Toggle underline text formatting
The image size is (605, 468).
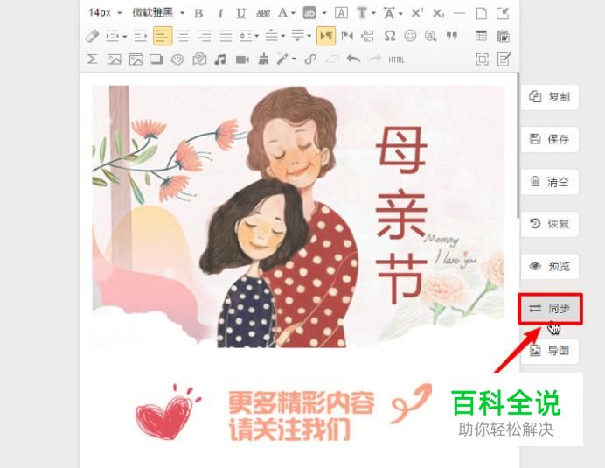tap(241, 13)
